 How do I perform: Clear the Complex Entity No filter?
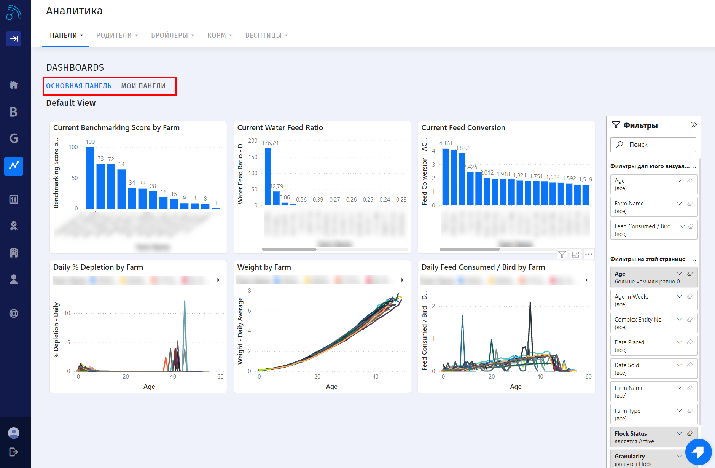(x=690, y=319)
